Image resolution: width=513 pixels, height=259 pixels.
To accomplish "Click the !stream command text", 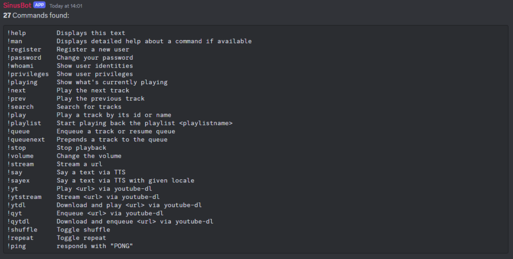I will click(x=21, y=164).
